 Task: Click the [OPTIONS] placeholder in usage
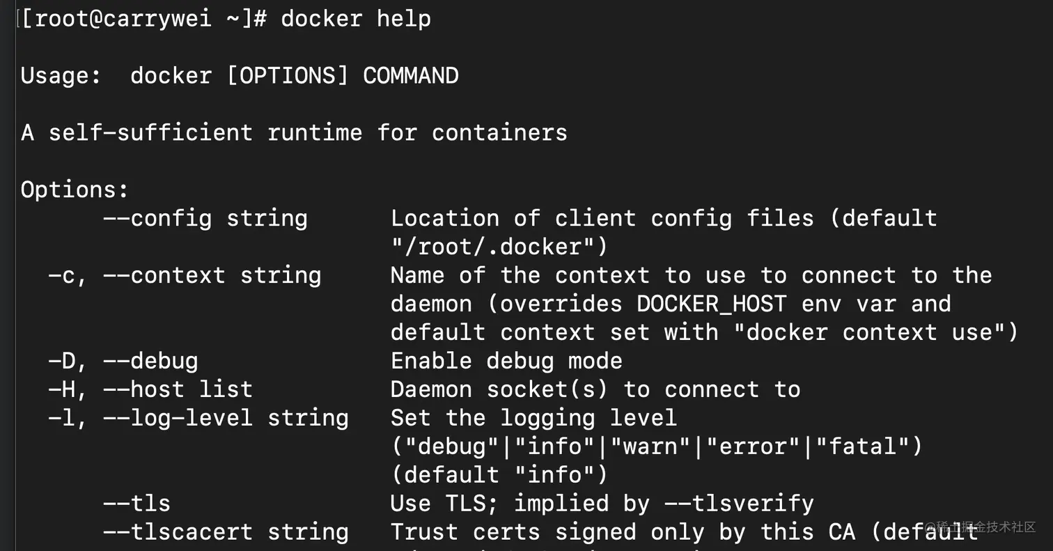(288, 75)
